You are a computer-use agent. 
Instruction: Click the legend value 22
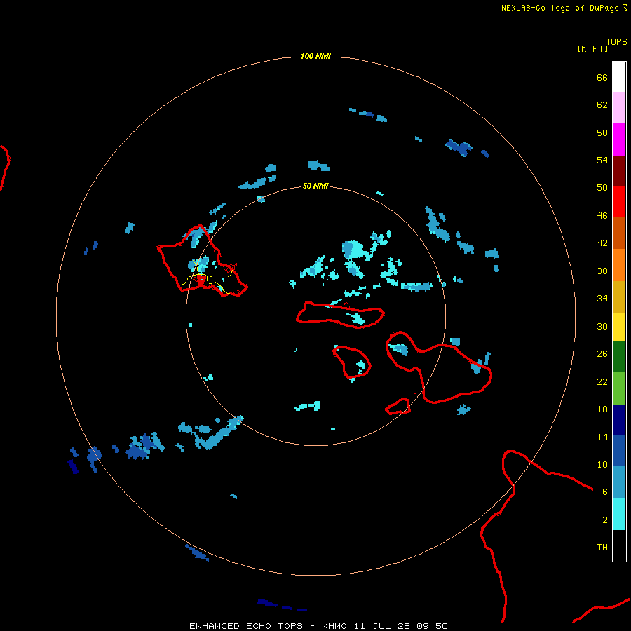pos(602,381)
